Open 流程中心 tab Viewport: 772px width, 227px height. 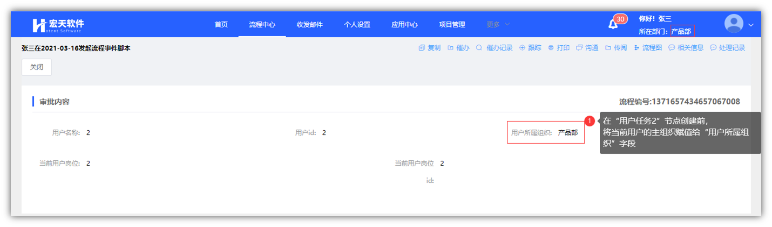[262, 25]
